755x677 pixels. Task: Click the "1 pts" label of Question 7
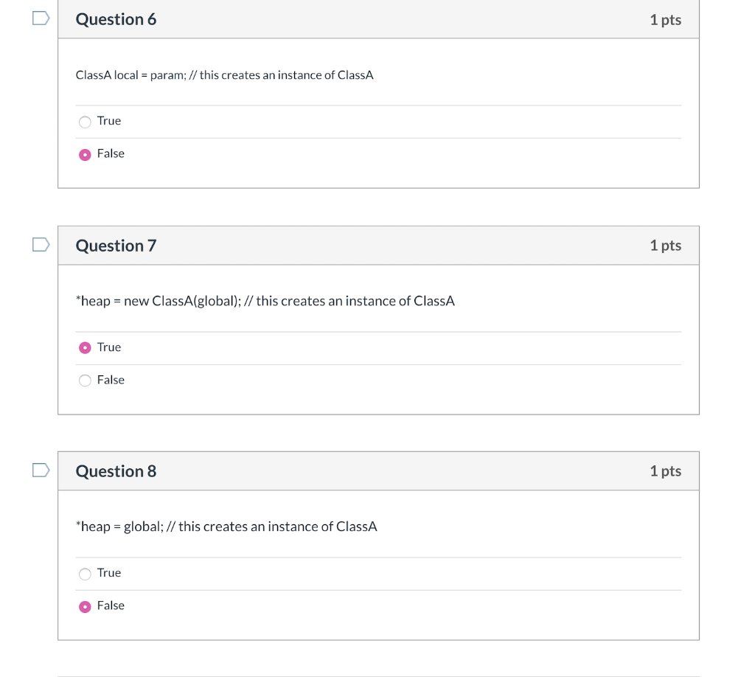665,246
